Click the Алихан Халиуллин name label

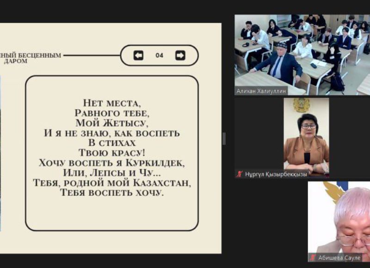tap(261, 91)
